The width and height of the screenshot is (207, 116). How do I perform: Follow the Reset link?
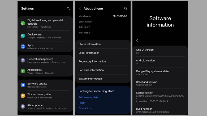pyautogui.click(x=82, y=103)
